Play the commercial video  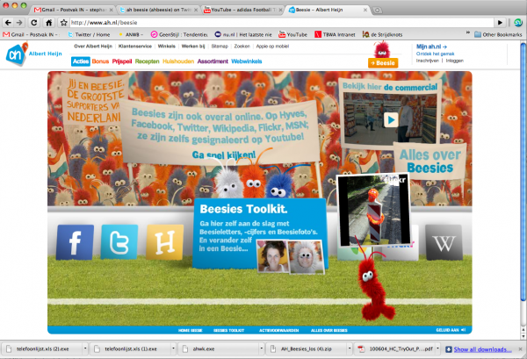[391, 120]
